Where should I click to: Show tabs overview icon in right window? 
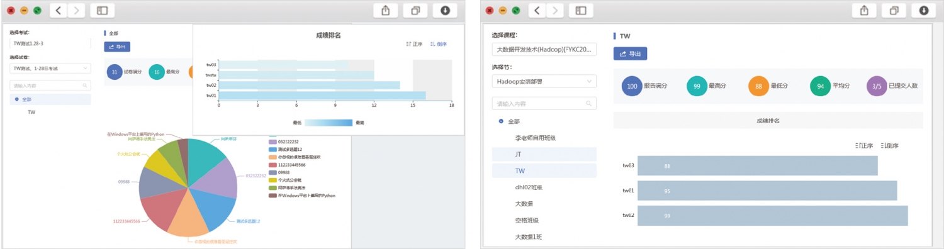(894, 10)
